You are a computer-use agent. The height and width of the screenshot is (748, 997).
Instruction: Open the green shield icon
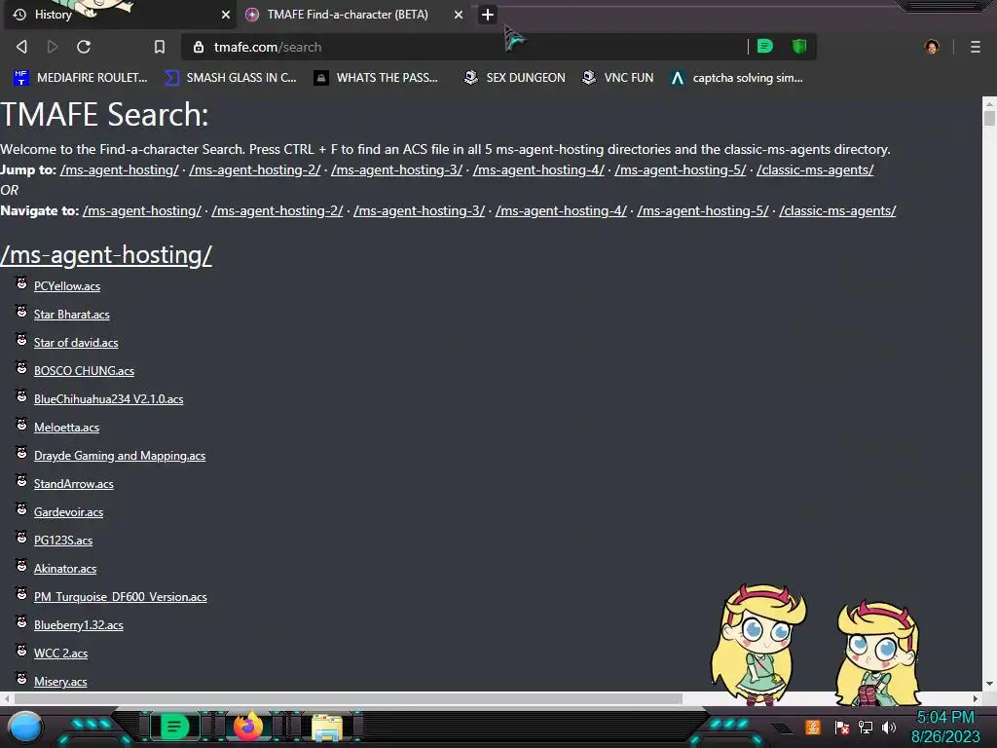pyautogui.click(x=799, y=46)
